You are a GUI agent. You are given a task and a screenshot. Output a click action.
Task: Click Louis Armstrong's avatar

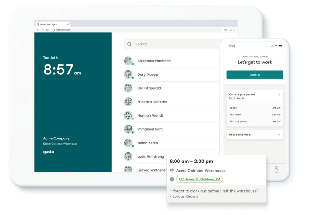[128, 156]
